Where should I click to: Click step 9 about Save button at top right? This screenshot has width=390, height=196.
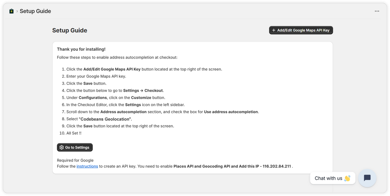pos(120,126)
